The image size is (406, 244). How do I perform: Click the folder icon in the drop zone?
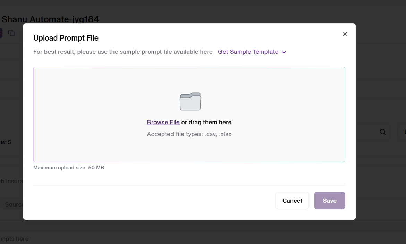(190, 101)
